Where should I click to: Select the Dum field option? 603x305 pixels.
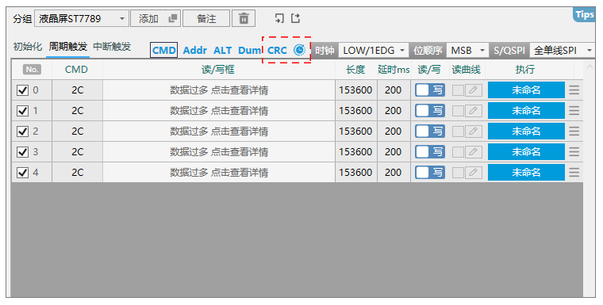250,51
